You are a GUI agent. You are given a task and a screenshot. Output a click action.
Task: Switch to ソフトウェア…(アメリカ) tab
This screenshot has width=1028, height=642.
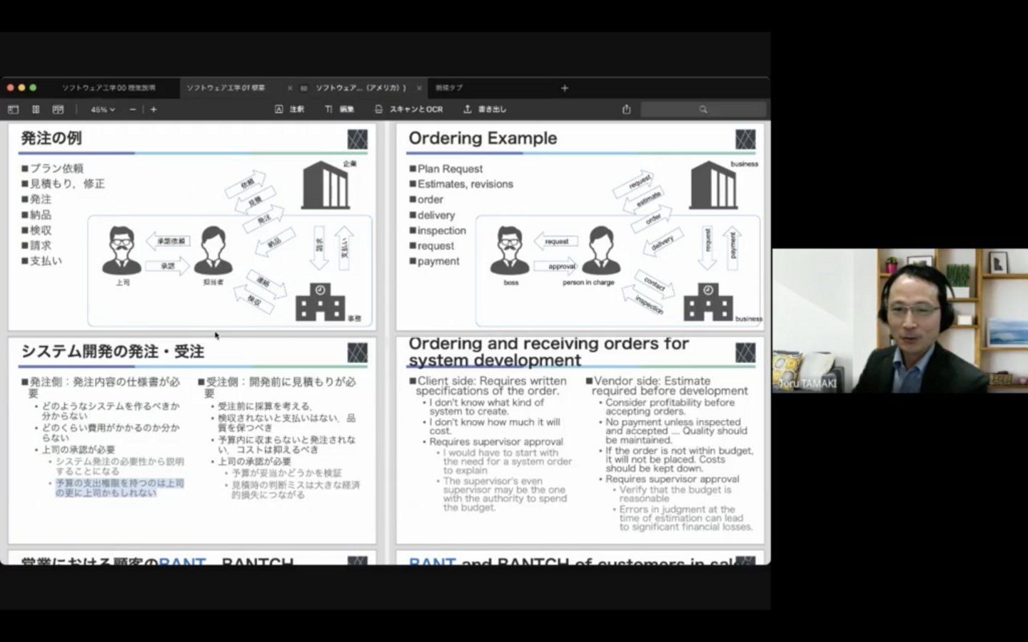(x=361, y=88)
